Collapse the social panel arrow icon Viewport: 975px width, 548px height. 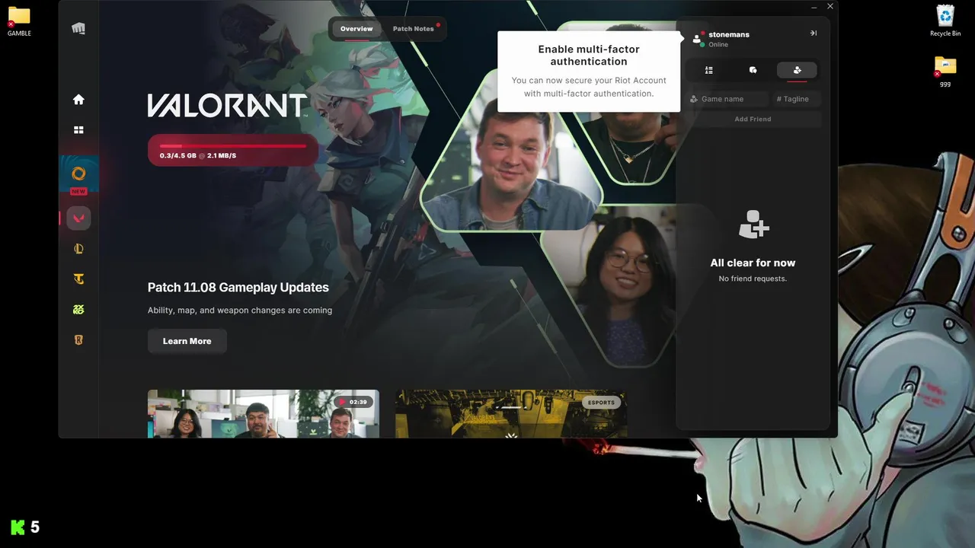coord(814,33)
